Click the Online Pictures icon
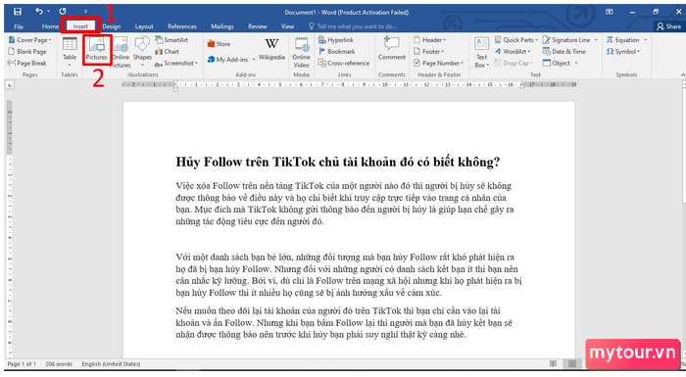 121,53
